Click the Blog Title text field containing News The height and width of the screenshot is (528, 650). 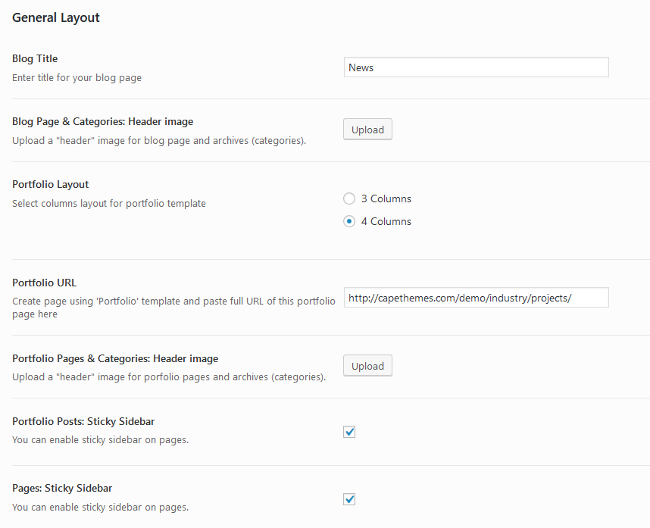coord(476,67)
